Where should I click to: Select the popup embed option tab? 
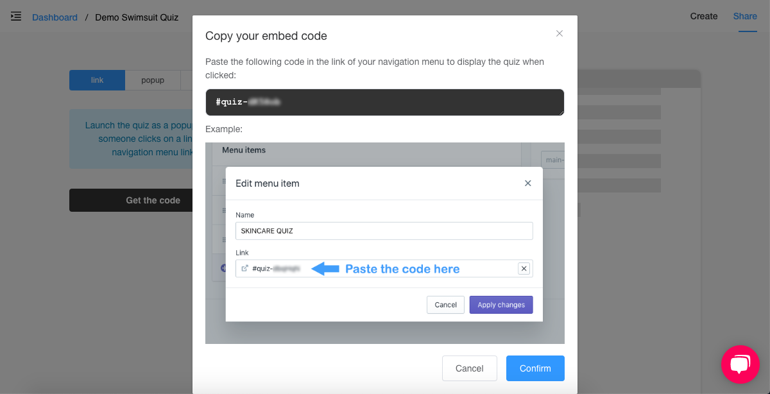point(153,80)
